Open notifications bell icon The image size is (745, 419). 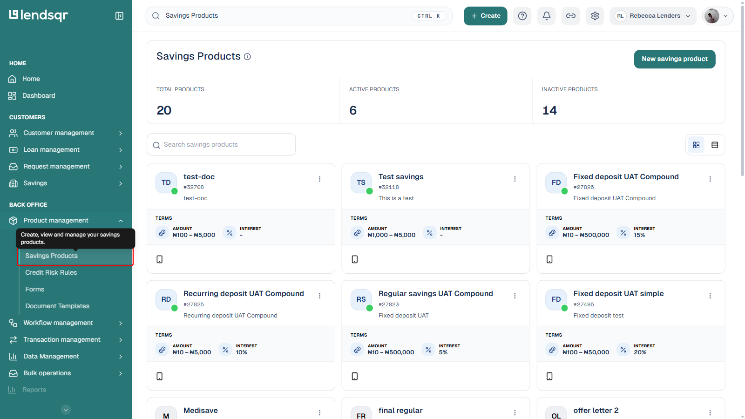click(x=547, y=16)
